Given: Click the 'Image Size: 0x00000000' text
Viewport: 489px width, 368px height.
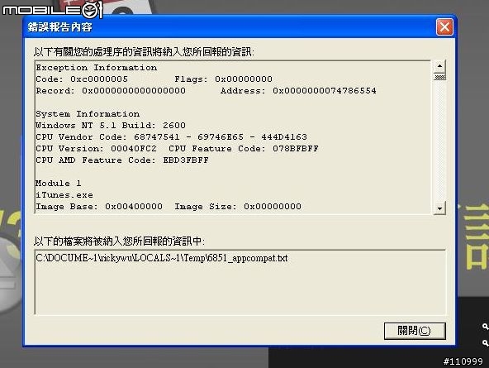Looking at the screenshot, I should (238, 207).
